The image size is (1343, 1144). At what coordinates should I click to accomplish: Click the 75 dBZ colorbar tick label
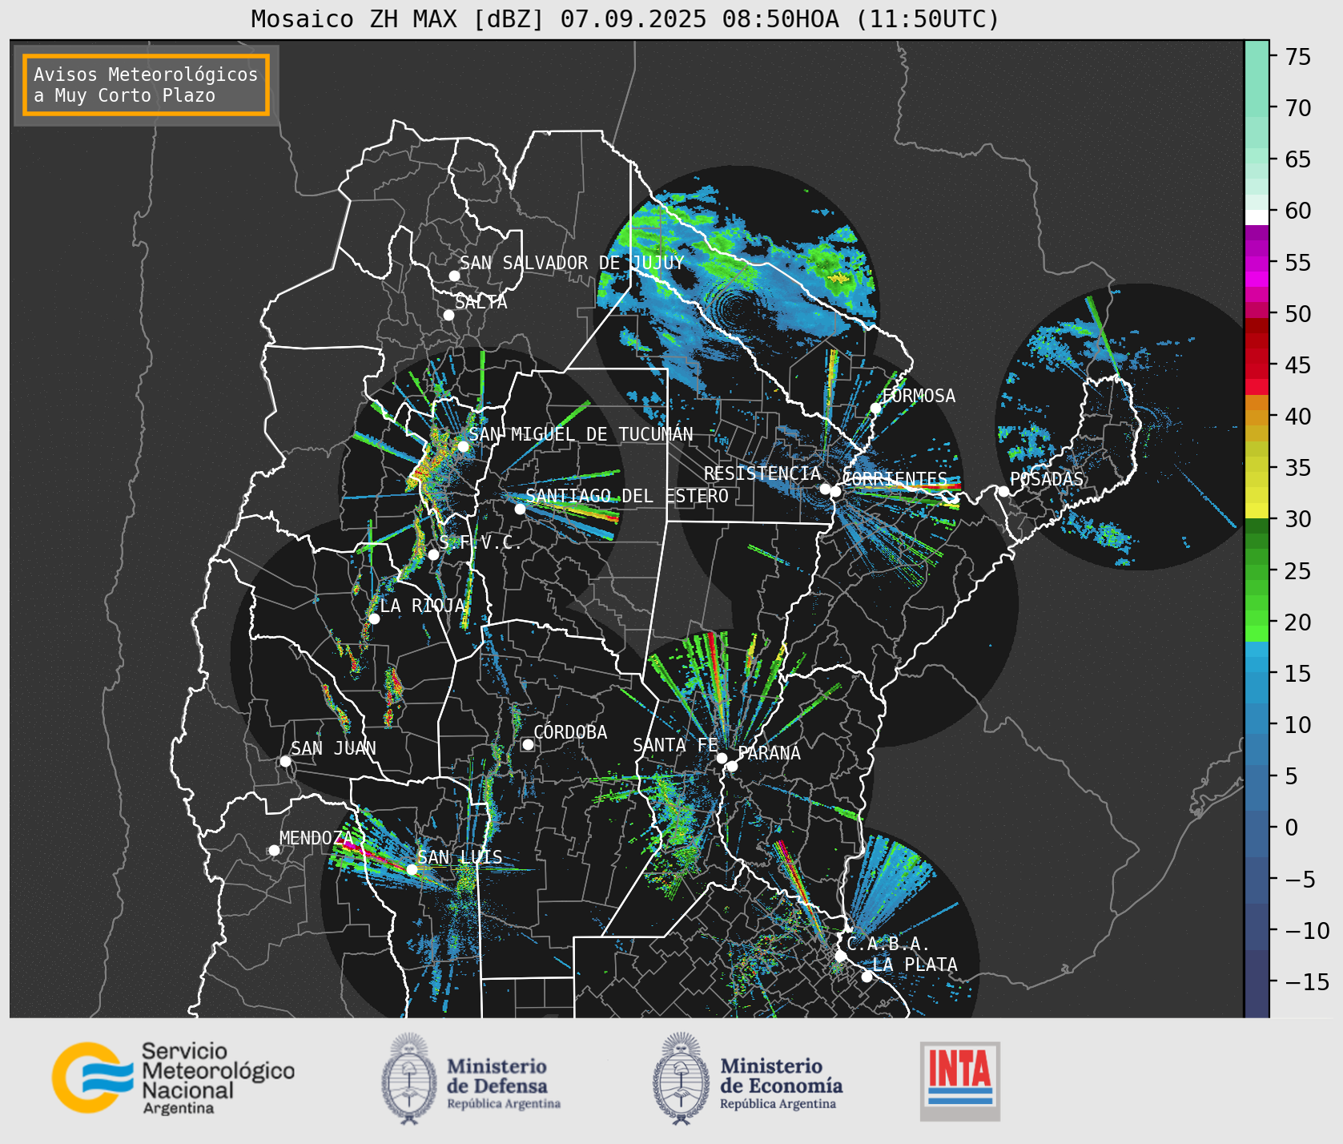coord(1298,57)
